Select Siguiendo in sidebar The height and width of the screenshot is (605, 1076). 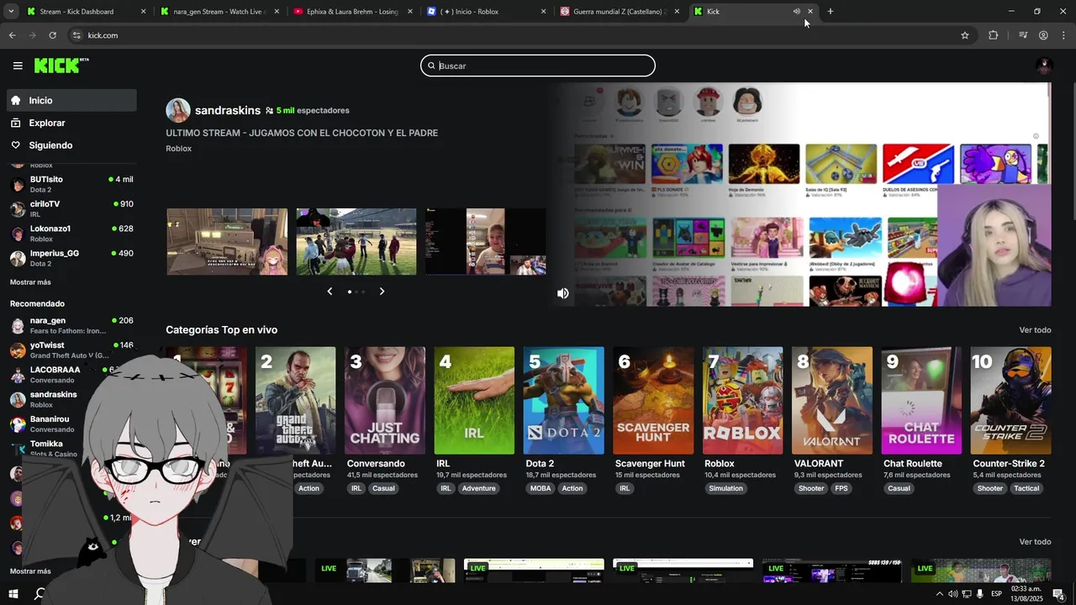(71, 145)
